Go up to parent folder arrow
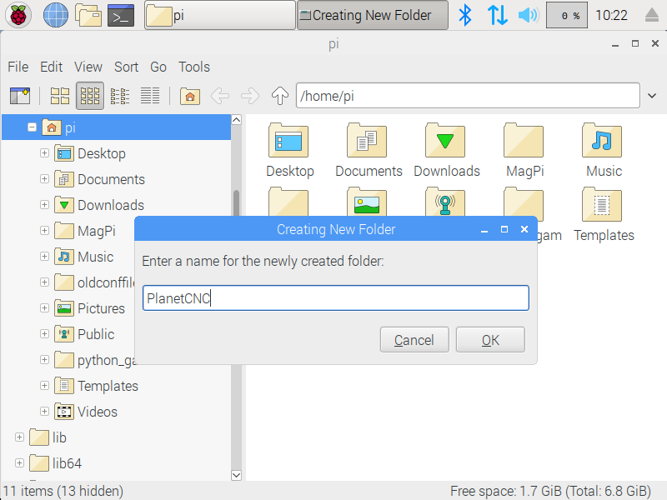The image size is (667, 500). (x=280, y=96)
